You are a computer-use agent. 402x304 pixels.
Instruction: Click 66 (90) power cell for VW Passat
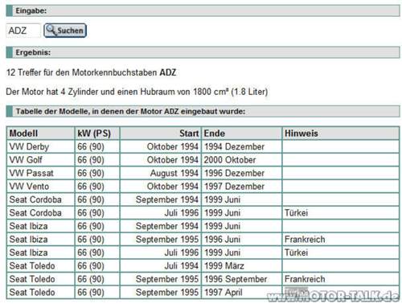coord(97,173)
